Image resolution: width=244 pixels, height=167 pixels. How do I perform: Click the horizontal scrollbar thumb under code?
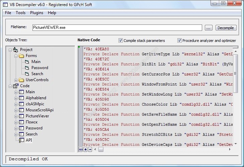[101, 149]
